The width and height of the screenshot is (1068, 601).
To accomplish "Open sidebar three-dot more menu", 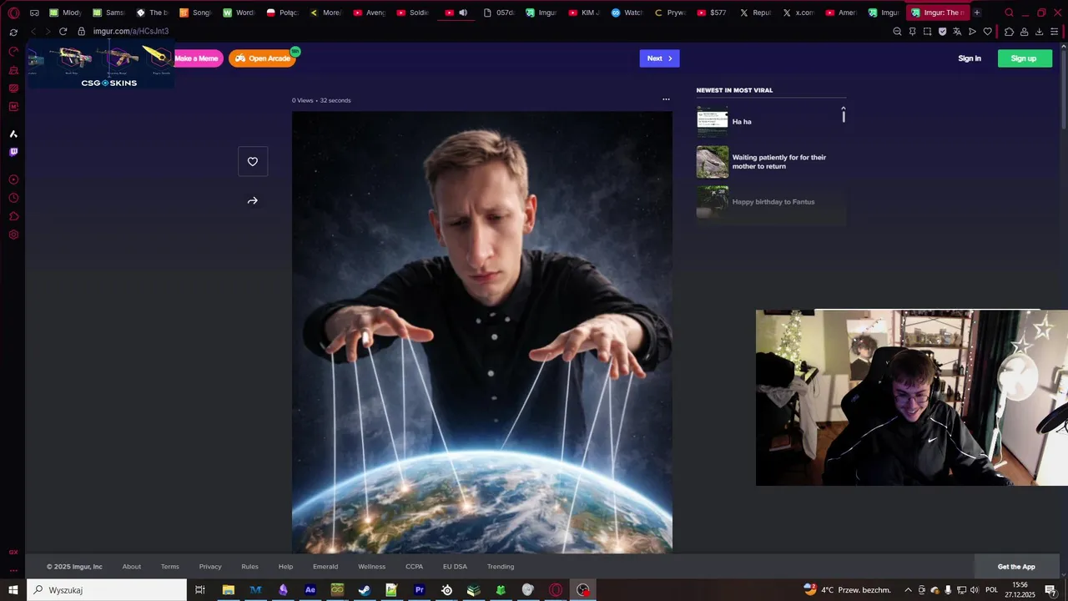I will [13, 570].
